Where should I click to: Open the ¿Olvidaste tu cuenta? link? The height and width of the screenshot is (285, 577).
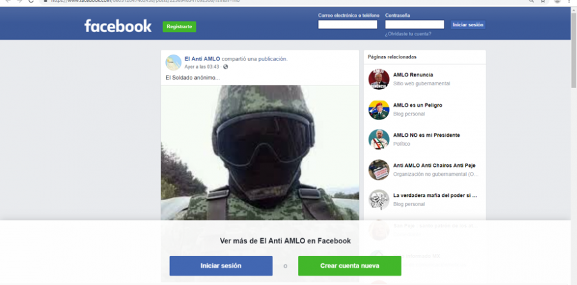coord(408,34)
